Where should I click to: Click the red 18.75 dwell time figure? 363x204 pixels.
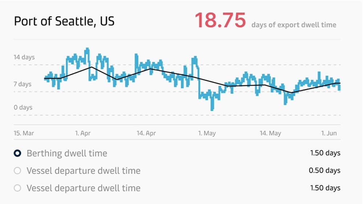tap(220, 20)
